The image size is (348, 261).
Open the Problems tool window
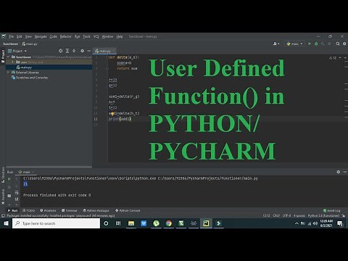48,210
